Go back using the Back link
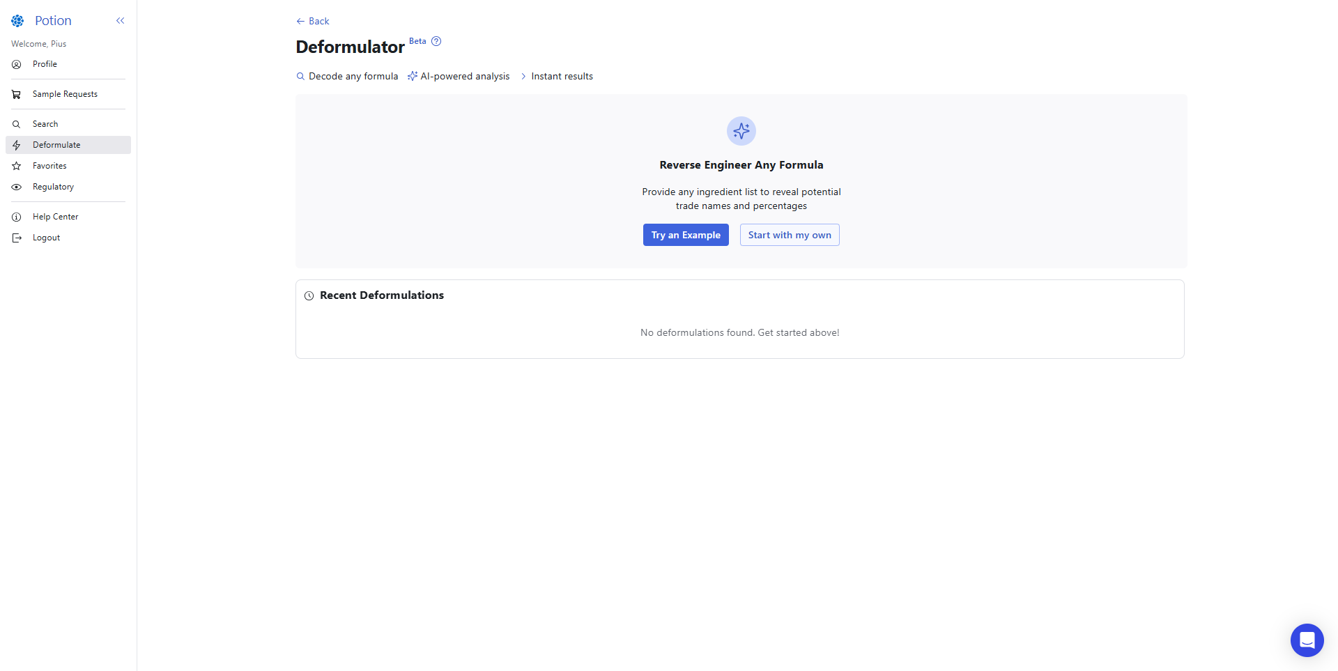The width and height of the screenshot is (1338, 671). tap(312, 21)
